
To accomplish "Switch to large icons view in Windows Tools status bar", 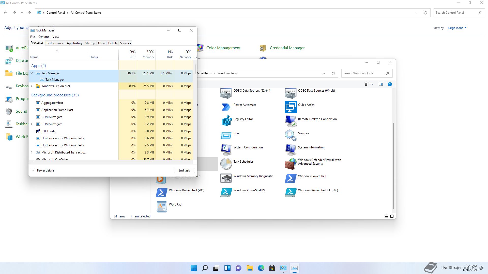I will point(392,216).
